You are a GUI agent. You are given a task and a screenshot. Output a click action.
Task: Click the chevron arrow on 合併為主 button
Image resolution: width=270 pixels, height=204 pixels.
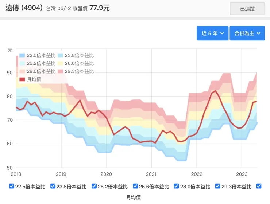(x=258, y=34)
